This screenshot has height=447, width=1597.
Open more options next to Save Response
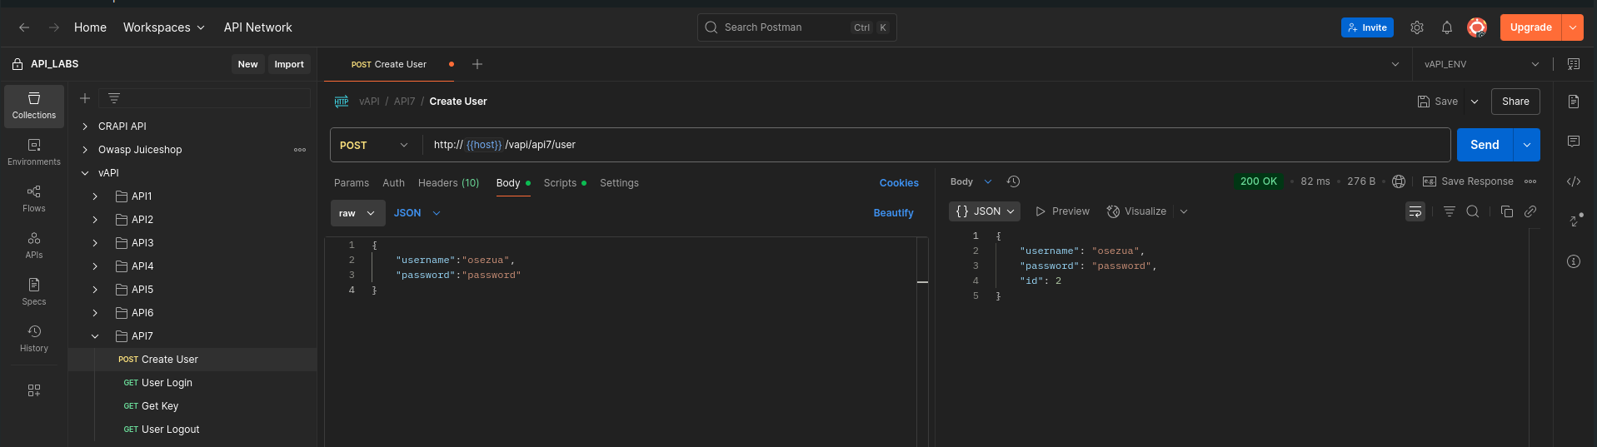coord(1530,181)
